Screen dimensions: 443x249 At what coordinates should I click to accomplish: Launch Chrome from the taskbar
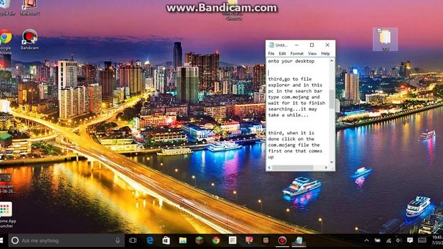tap(216, 241)
